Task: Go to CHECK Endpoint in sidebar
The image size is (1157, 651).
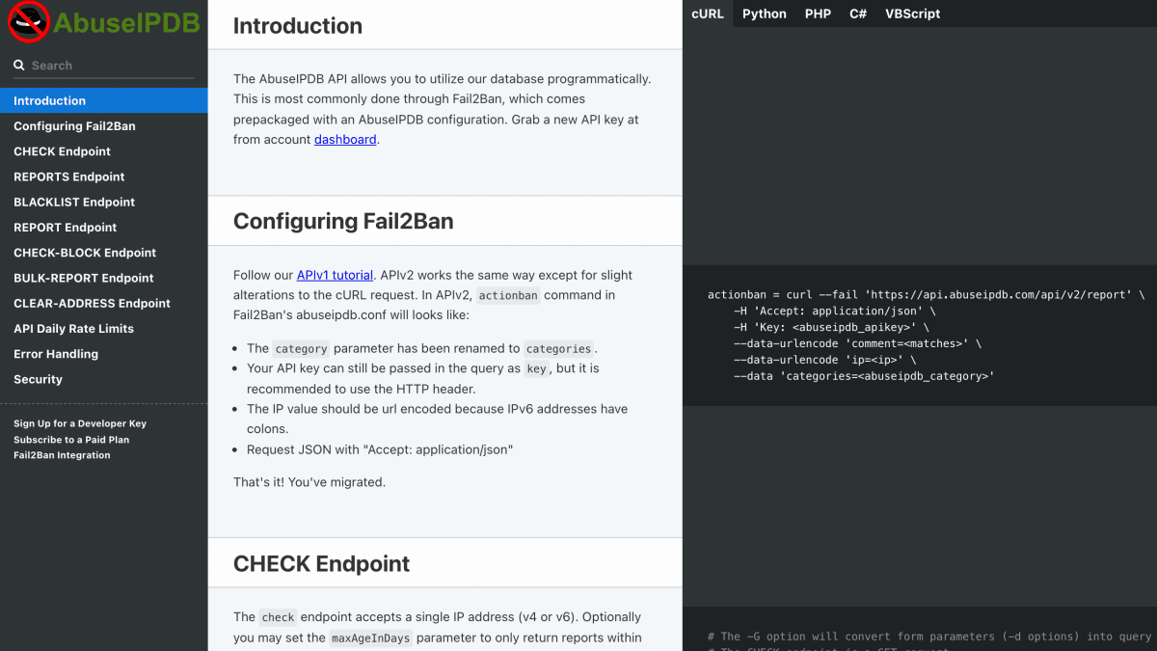Action: (103, 151)
